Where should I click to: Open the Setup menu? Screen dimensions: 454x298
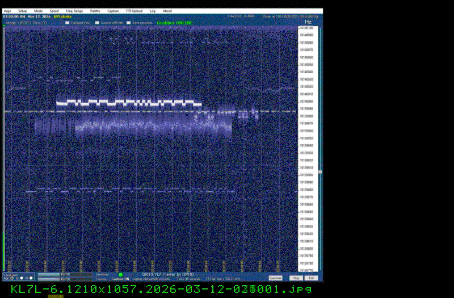pyautogui.click(x=22, y=11)
